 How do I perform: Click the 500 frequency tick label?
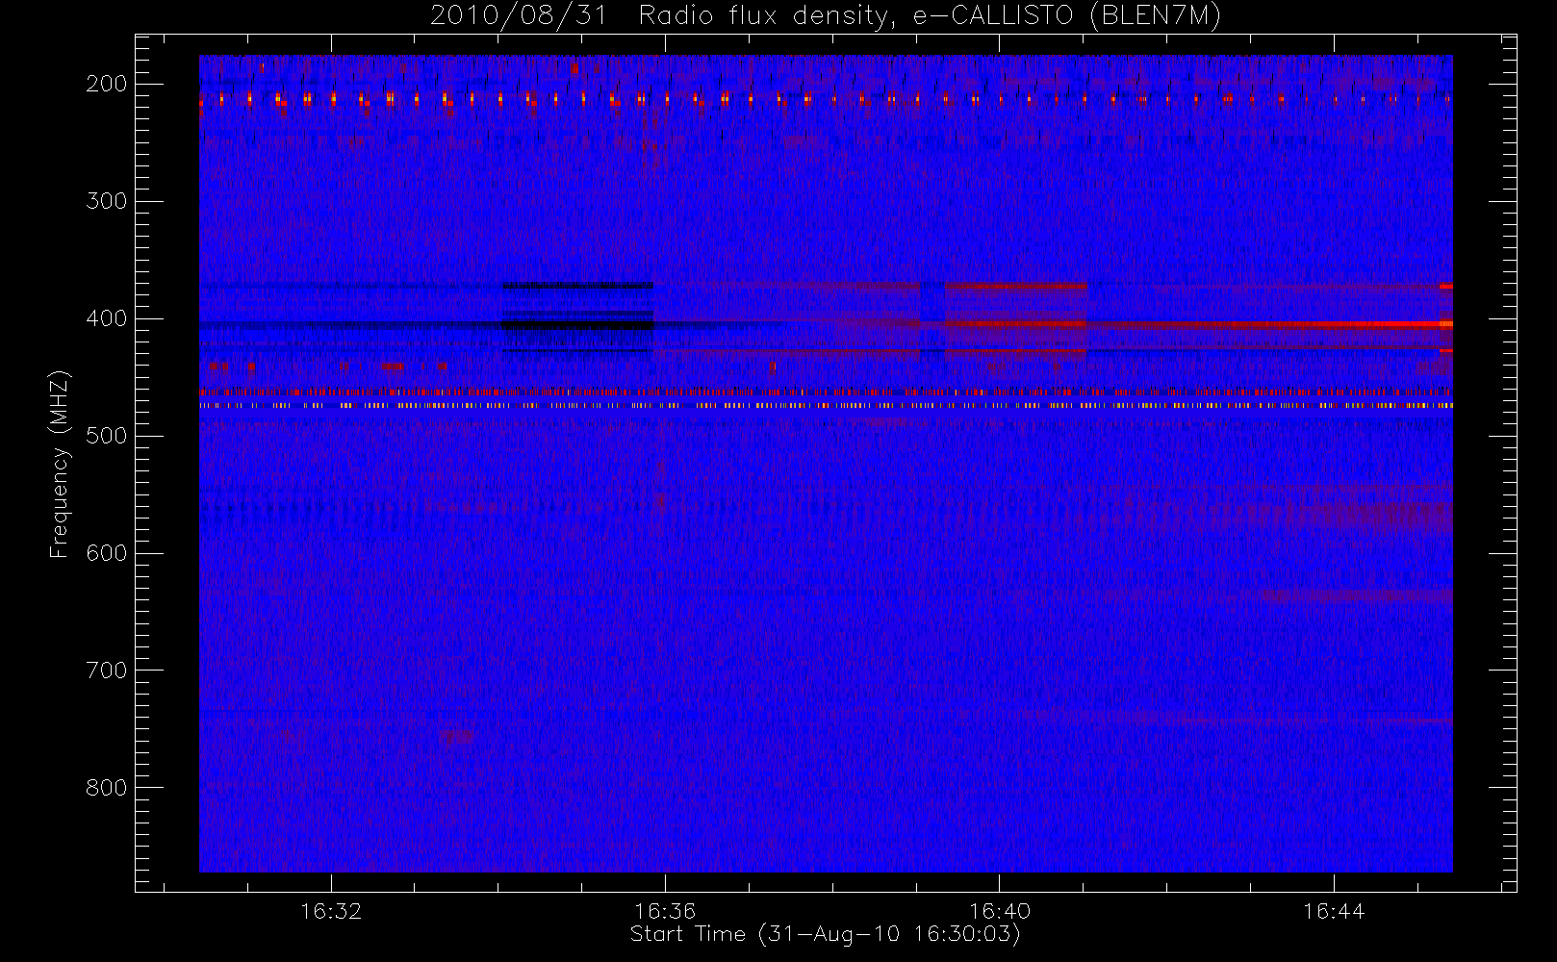tap(107, 436)
